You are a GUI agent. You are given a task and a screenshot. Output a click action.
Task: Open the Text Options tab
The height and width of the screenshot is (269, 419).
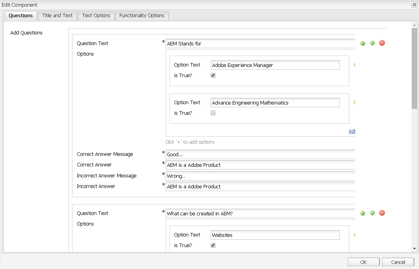(x=96, y=16)
